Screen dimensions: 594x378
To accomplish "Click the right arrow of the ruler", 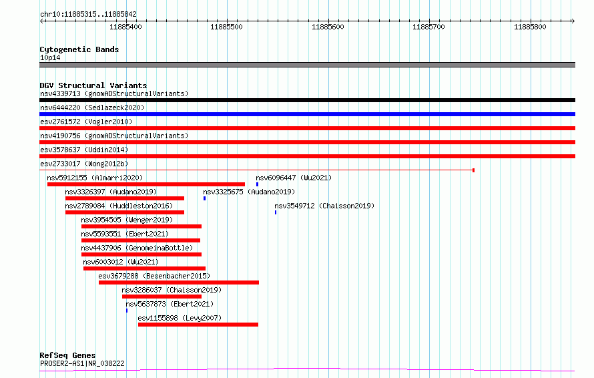I will [573, 21].
